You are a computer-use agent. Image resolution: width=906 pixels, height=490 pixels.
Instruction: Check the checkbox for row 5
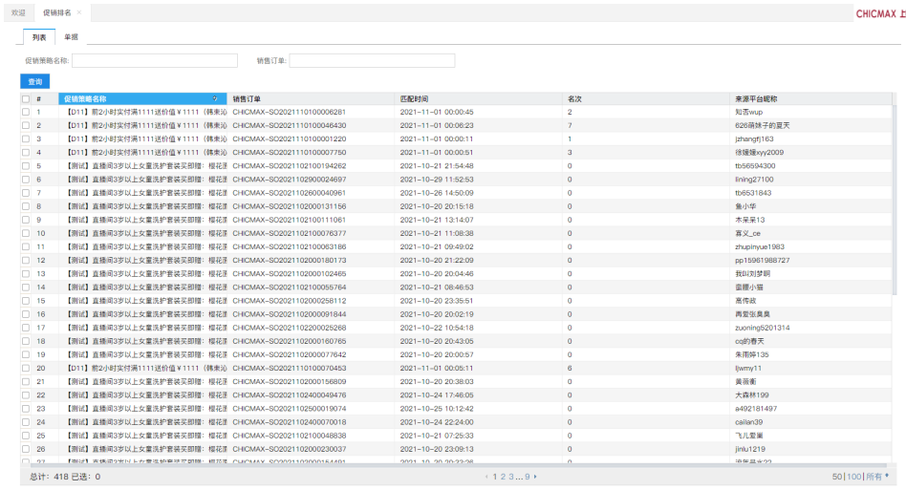pyautogui.click(x=26, y=165)
